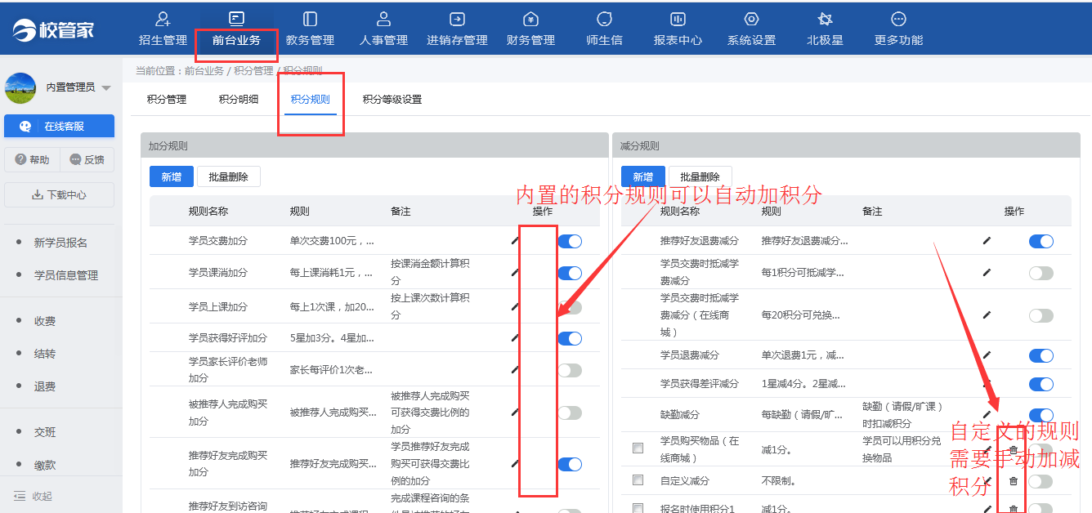Open the 财务管理 module icon
The image size is (1092, 513).
tap(530, 19)
